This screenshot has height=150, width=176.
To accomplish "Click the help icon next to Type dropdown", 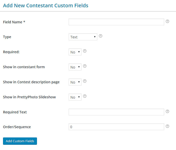I will (x=101, y=36).
